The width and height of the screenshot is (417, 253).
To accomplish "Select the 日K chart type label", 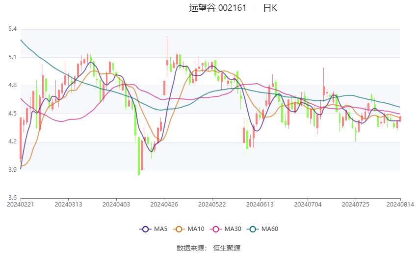I will point(270,8).
